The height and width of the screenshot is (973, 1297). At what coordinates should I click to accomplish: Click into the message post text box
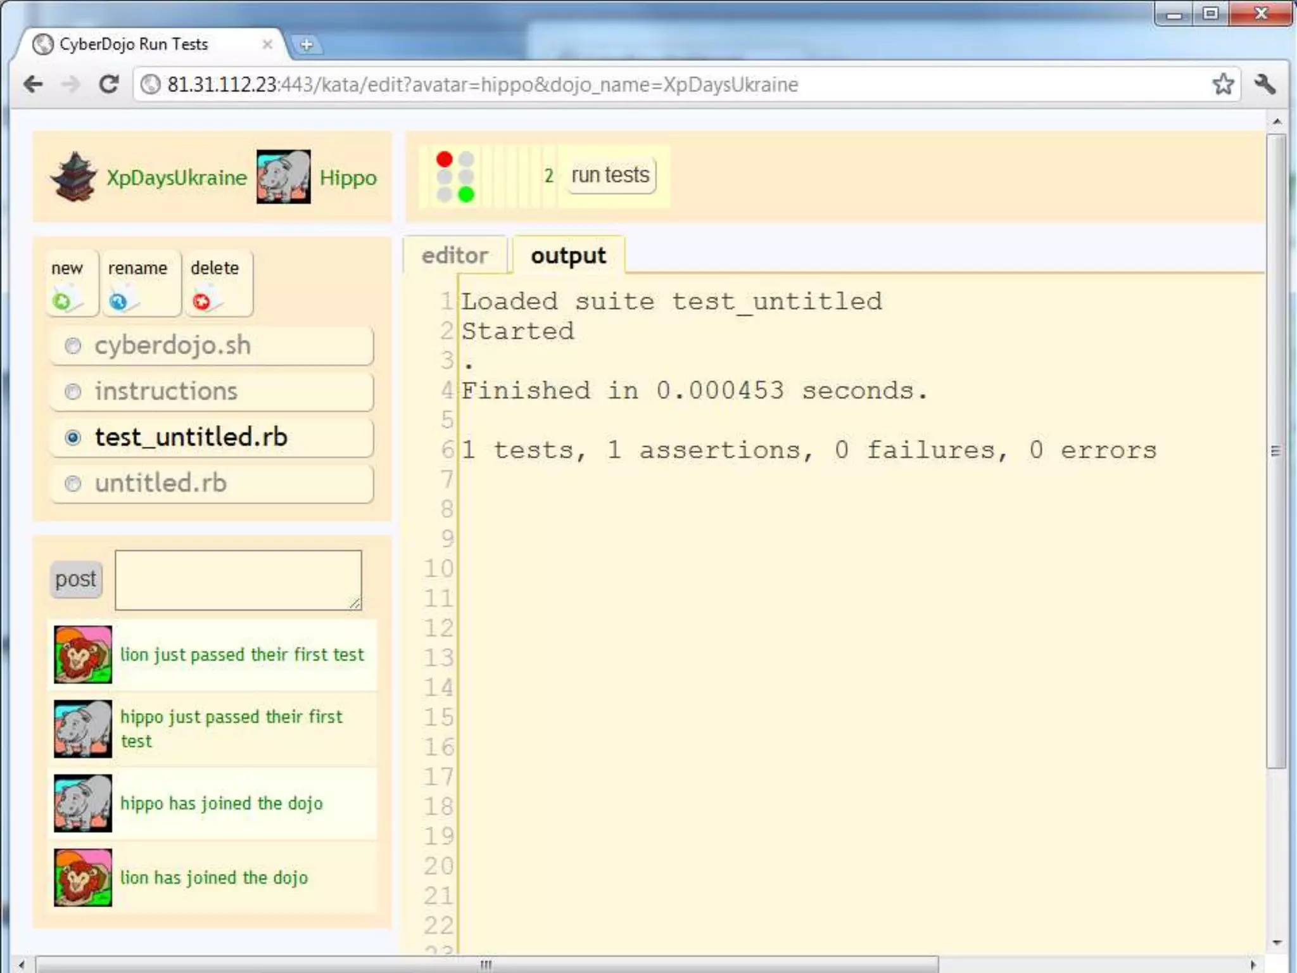tap(238, 580)
